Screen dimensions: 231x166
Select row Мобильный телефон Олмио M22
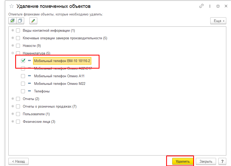click(x=60, y=84)
